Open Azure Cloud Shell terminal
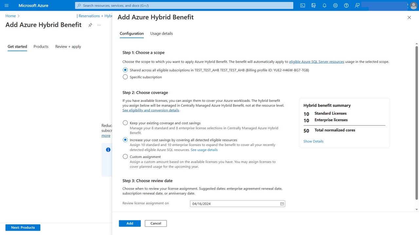This screenshot has width=419, height=235. click(302, 5)
